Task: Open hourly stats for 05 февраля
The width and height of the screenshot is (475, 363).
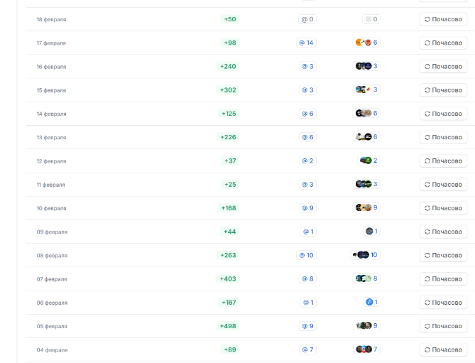Action: pyautogui.click(x=443, y=327)
